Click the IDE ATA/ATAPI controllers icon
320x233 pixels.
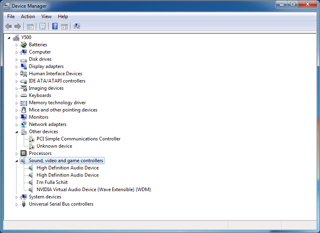point(24,81)
